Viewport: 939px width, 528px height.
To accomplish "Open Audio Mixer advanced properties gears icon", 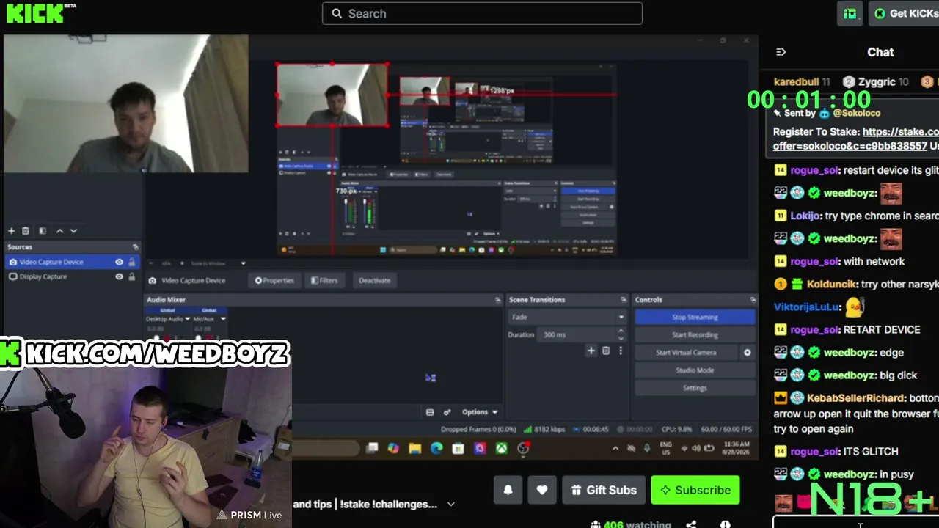I will coord(447,412).
